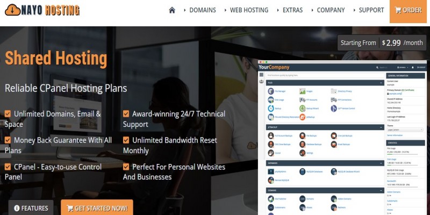Open the EXTRAS menu
This screenshot has height=215, width=430.
point(292,10)
